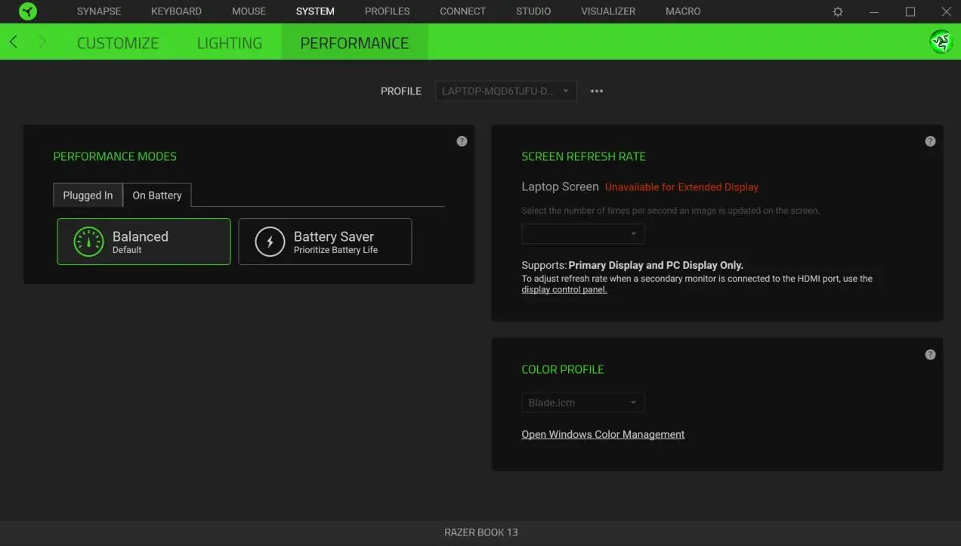Image resolution: width=961 pixels, height=546 pixels.
Task: Switch to the LIGHTING tab
Action: click(x=229, y=43)
